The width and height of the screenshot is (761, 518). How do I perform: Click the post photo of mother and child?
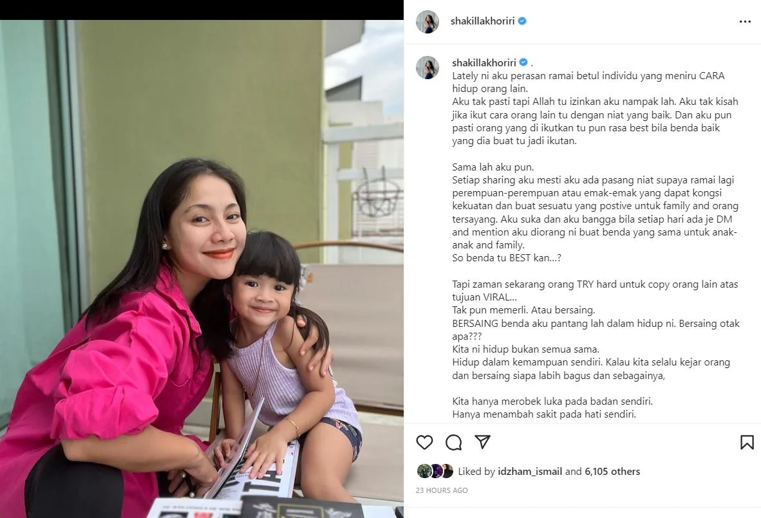pos(202,269)
